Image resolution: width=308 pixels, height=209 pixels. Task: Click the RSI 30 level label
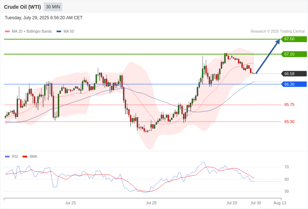pos(287,191)
